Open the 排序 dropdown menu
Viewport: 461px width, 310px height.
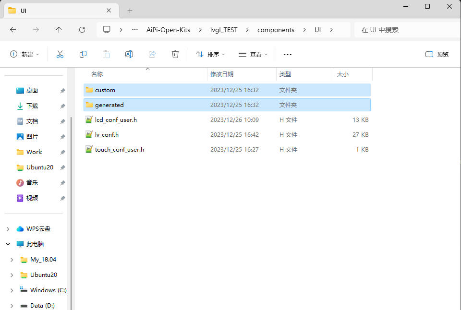tap(210, 54)
